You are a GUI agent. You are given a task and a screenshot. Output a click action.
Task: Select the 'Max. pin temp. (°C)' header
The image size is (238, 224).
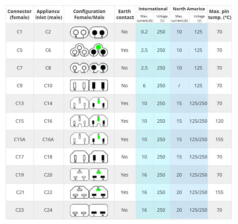point(219,14)
